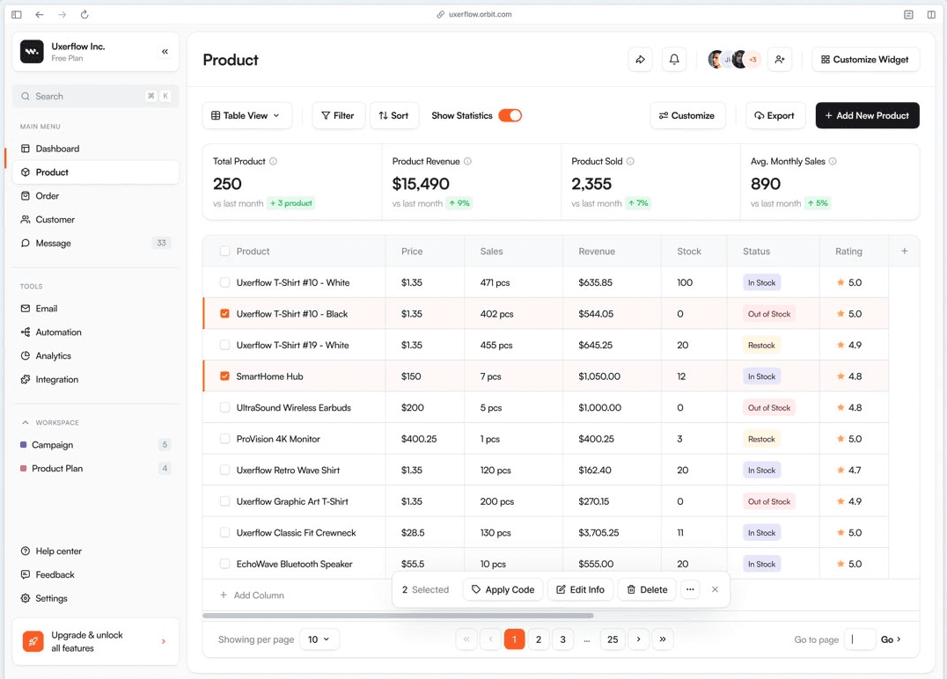Click the horizontal table scrollbar
The width and height of the screenshot is (947, 679).
(x=398, y=616)
